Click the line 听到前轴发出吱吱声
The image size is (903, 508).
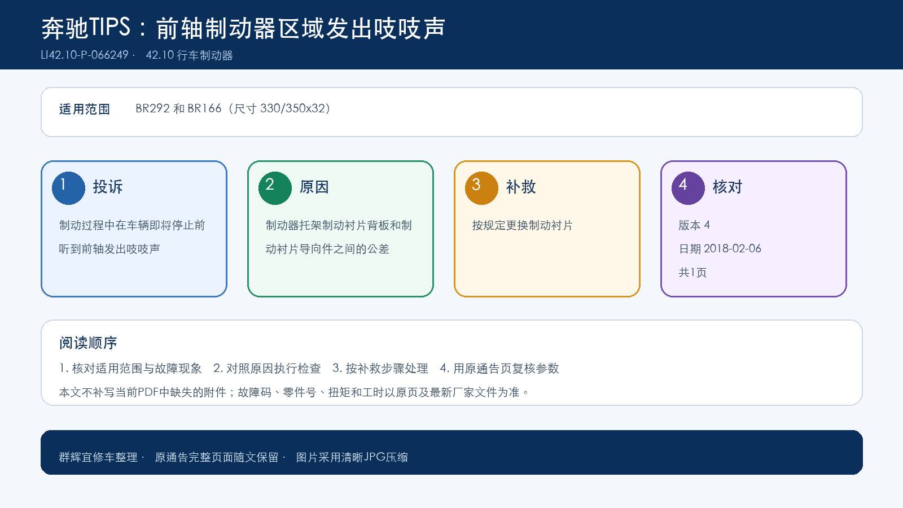point(109,249)
